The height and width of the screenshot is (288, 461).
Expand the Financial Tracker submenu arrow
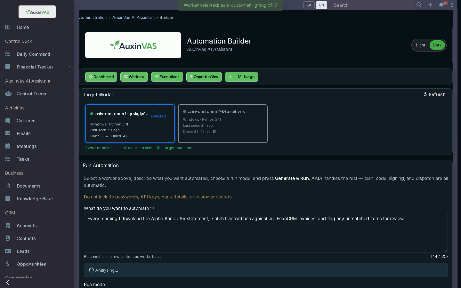pos(69,67)
